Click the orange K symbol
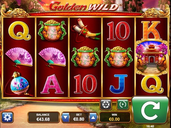Image resolution: width=171 pixels, height=128 pixels. click(151, 30)
